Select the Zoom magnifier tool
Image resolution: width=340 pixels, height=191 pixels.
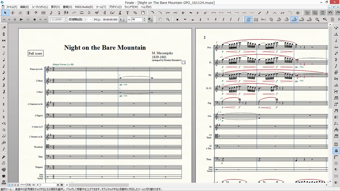(x=168, y=20)
